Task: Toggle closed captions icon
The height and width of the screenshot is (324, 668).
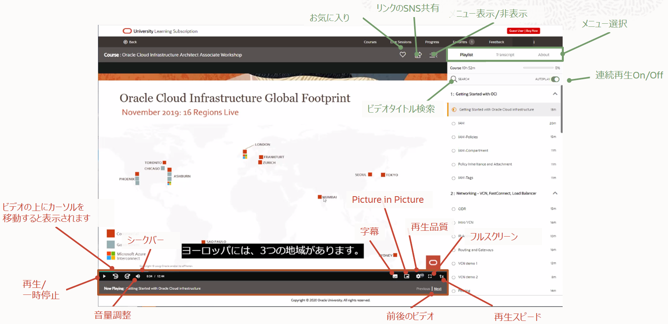Action: pos(395,276)
